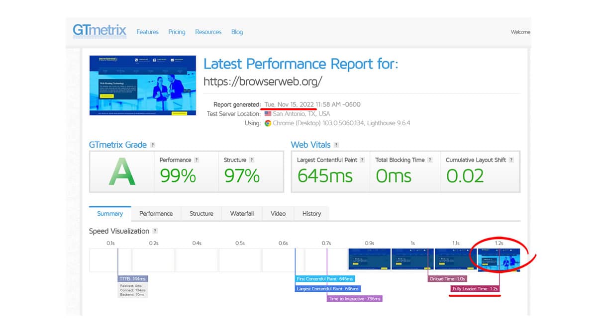The height and width of the screenshot is (333, 597).
Task: Switch to the Summary tab
Action: point(110,214)
